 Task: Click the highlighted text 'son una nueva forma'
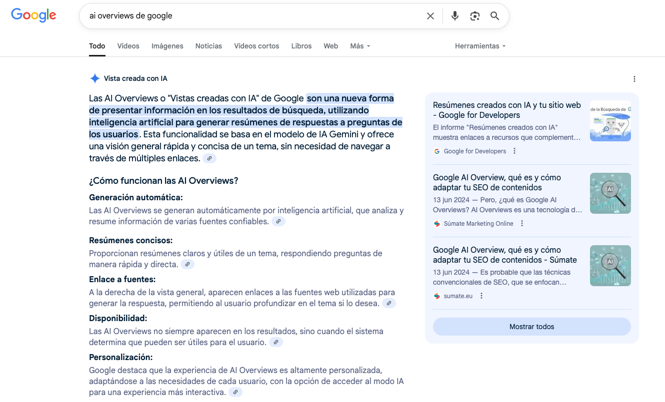tap(350, 98)
